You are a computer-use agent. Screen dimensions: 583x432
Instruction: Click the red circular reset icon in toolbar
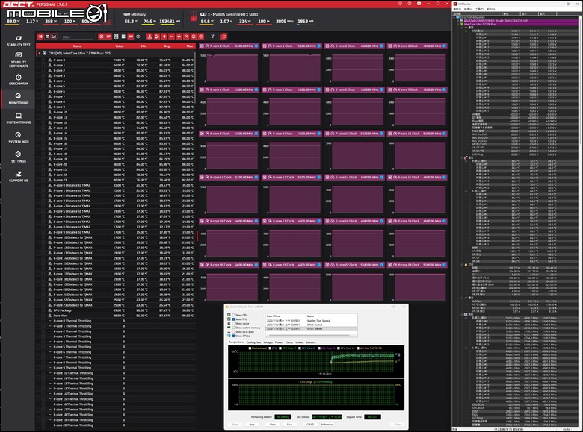click(x=223, y=37)
